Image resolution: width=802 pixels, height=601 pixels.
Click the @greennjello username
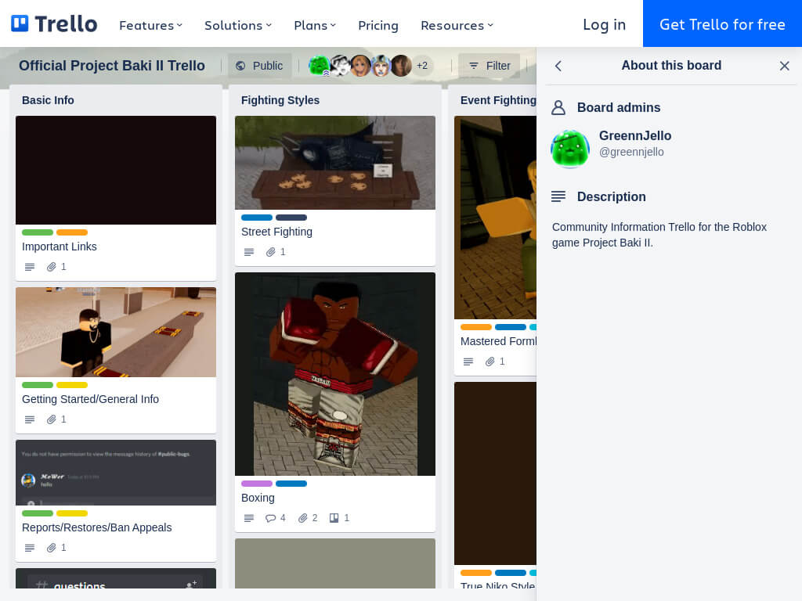[631, 152]
